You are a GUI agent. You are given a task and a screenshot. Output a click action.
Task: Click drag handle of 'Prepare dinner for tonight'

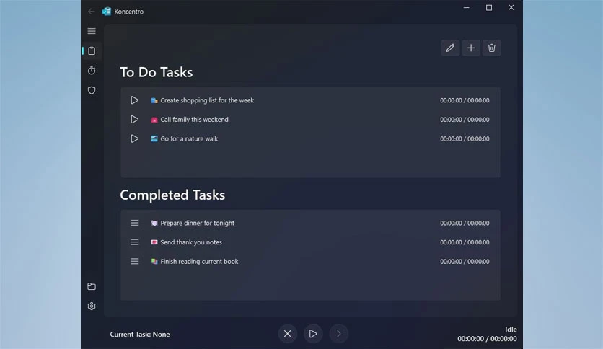point(135,223)
